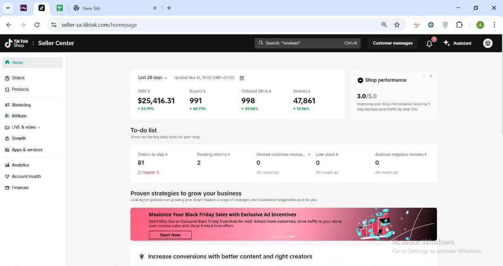Click the edit icon beside updated timestamp
503x266 pixels.
[242, 78]
